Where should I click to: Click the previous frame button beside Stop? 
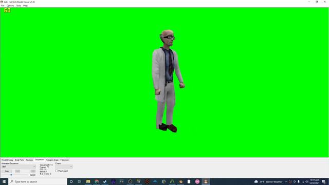pos(17,171)
